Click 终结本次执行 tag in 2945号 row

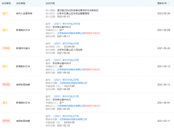pos(92,33)
